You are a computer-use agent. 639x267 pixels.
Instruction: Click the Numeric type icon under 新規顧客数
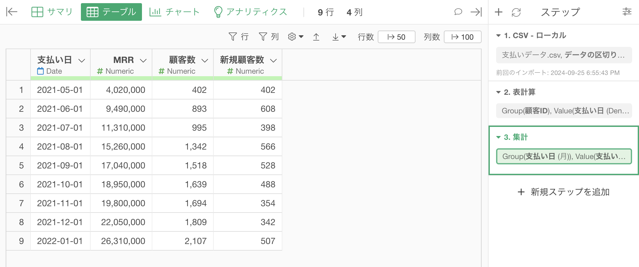(x=230, y=71)
